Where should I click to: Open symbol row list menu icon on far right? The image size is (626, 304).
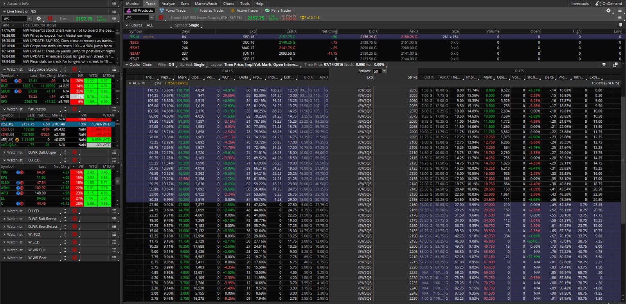point(620,18)
